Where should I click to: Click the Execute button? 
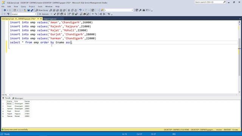tap(44, 14)
